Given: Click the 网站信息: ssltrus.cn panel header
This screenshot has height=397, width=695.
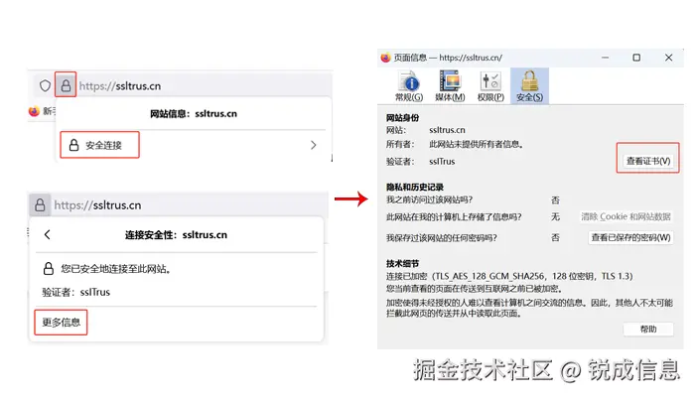Looking at the screenshot, I should click(x=194, y=114).
